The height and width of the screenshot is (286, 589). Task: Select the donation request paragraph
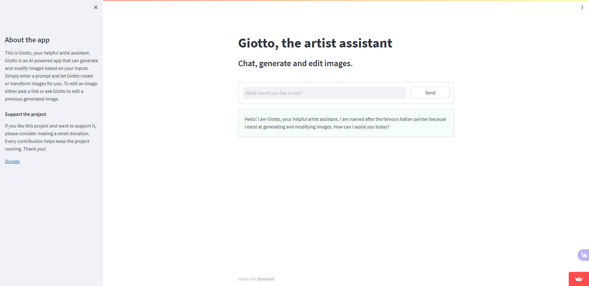(50, 137)
